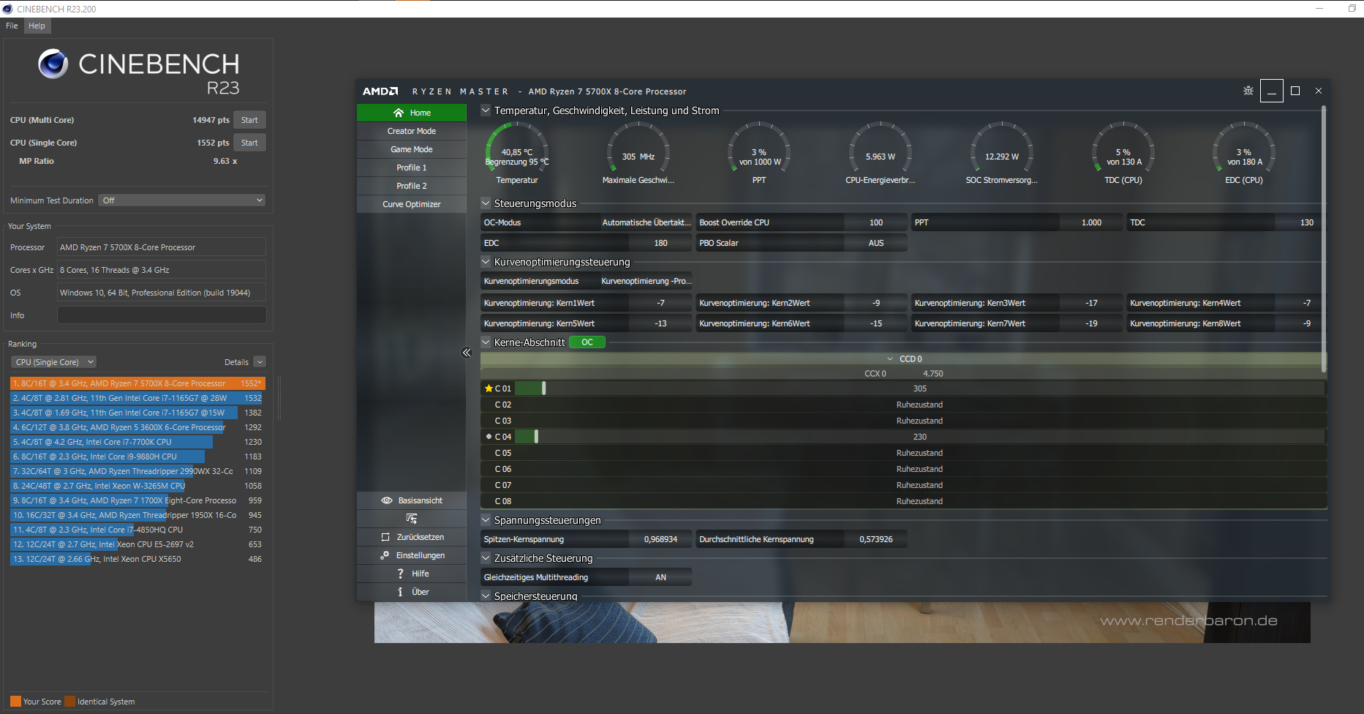Click the Kern7Wert value -19
Screen dimensions: 1364x714
1091,323
